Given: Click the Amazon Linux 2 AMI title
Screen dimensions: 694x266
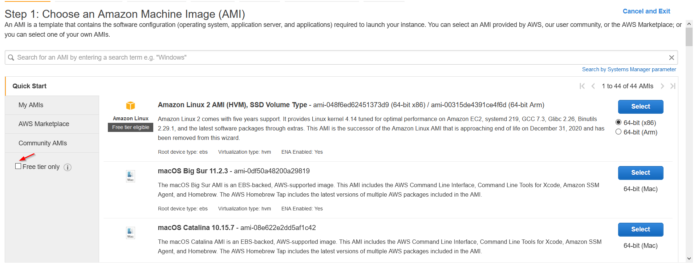Looking at the screenshot, I should [x=232, y=105].
